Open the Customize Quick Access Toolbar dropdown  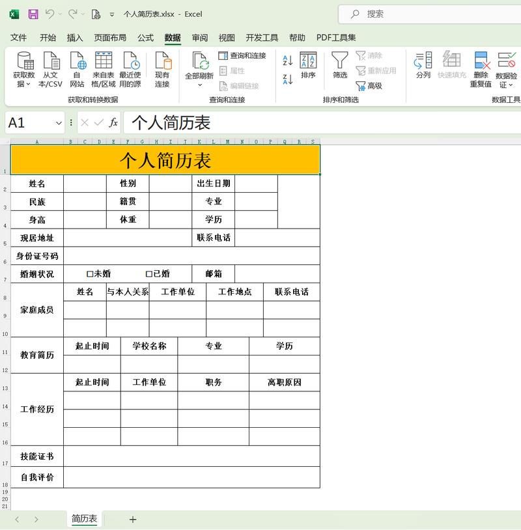click(112, 14)
